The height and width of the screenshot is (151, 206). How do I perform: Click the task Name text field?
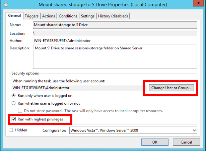[115, 25]
